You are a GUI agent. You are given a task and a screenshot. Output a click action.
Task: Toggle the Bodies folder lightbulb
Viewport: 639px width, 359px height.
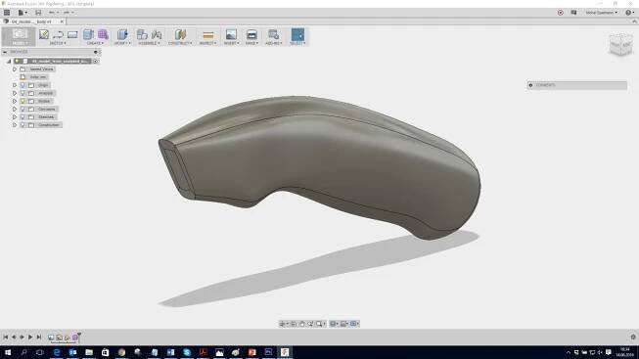pyautogui.click(x=23, y=101)
